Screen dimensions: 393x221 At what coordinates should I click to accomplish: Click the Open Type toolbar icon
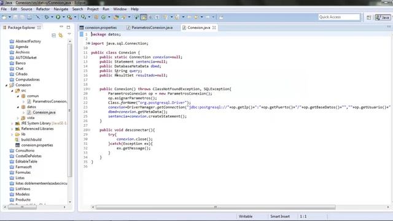(116, 17)
